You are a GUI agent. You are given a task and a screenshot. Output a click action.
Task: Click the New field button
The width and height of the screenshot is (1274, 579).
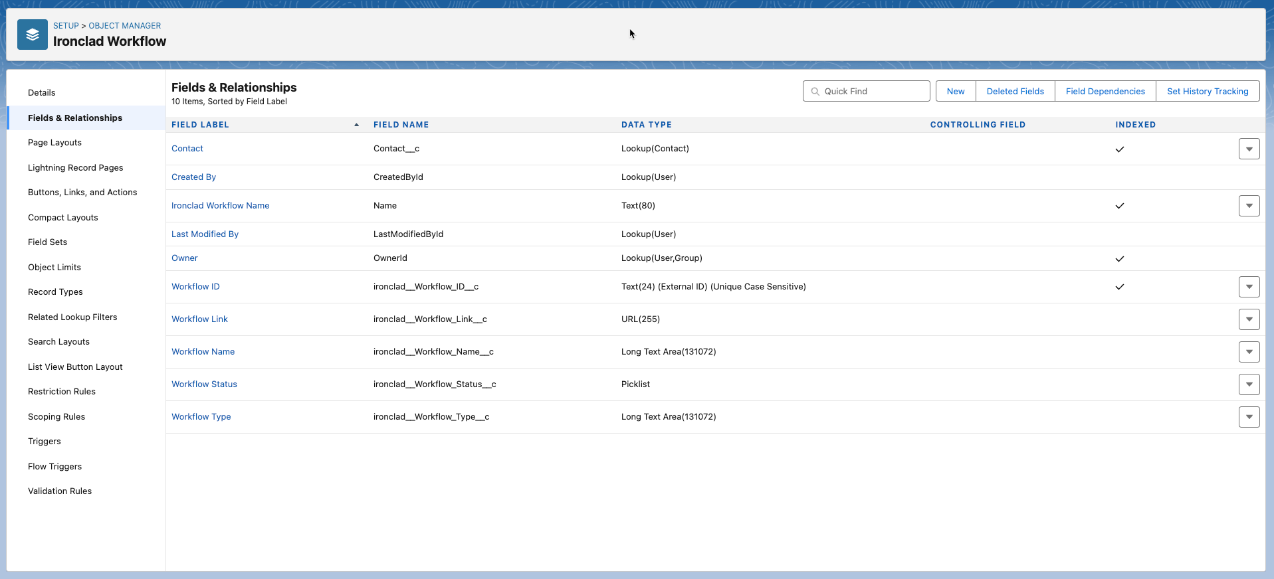[956, 92]
